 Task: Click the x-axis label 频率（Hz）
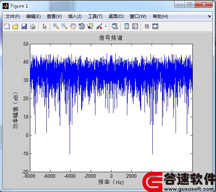111,182
